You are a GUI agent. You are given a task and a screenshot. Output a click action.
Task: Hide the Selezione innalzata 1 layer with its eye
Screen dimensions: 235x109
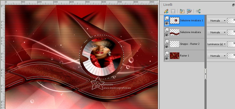point(167,23)
